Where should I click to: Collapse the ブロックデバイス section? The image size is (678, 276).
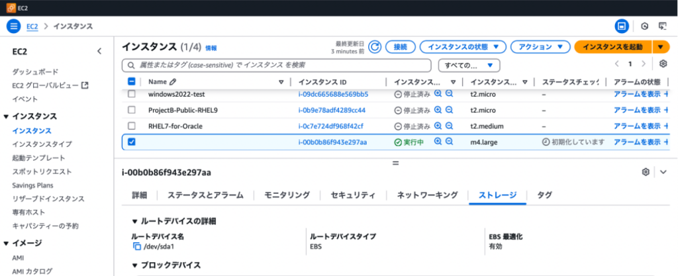click(135, 265)
